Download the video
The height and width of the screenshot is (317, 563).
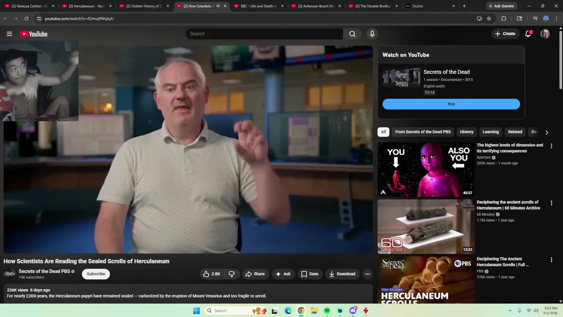coord(342,274)
